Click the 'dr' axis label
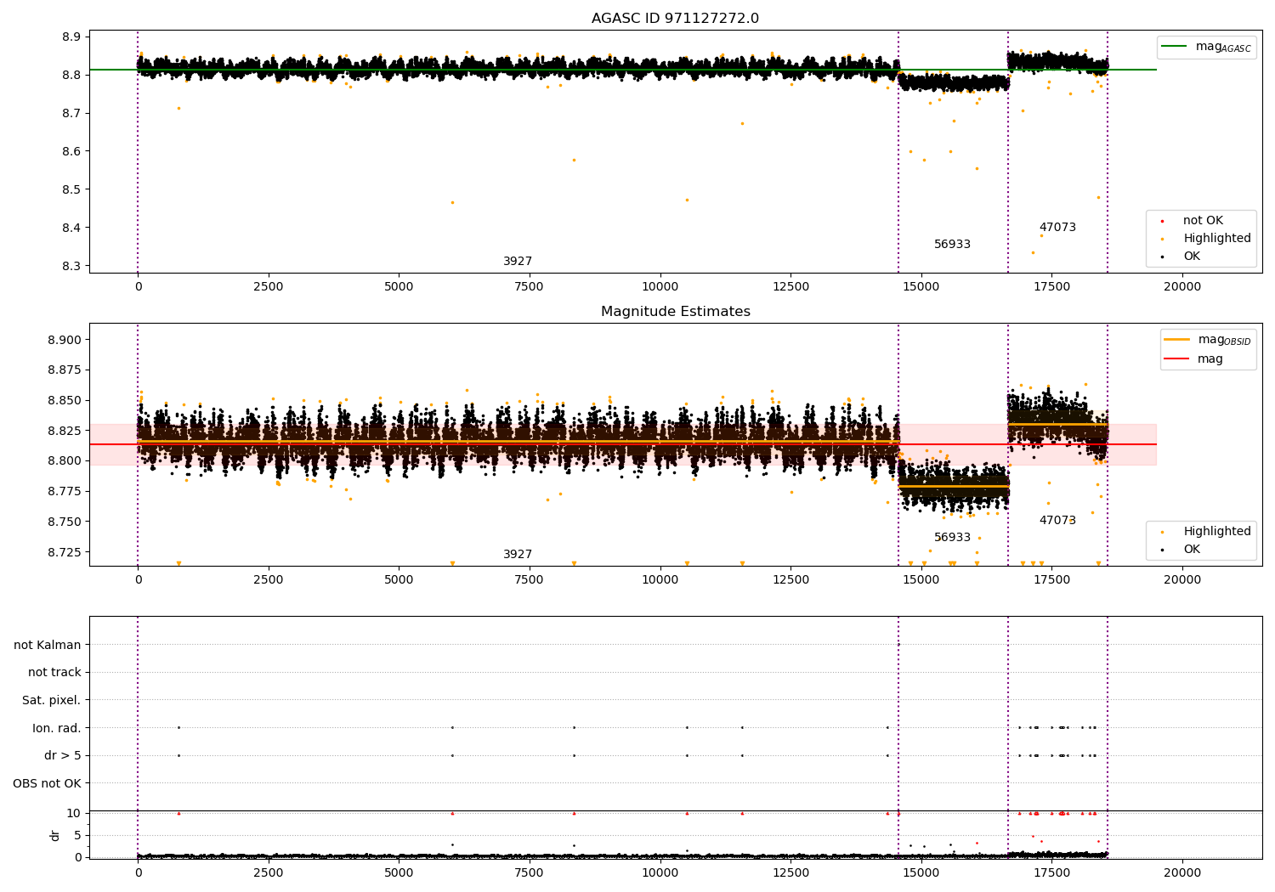The image size is (1275, 892). [x=55, y=835]
